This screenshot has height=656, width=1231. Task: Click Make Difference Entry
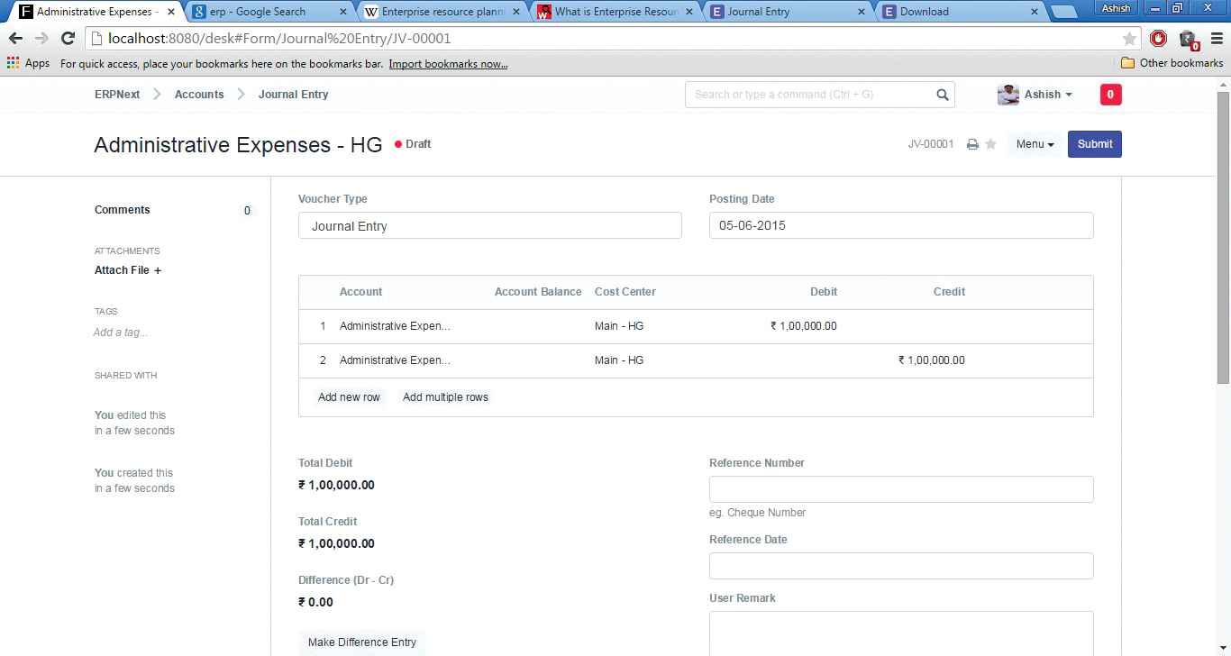[x=361, y=642]
